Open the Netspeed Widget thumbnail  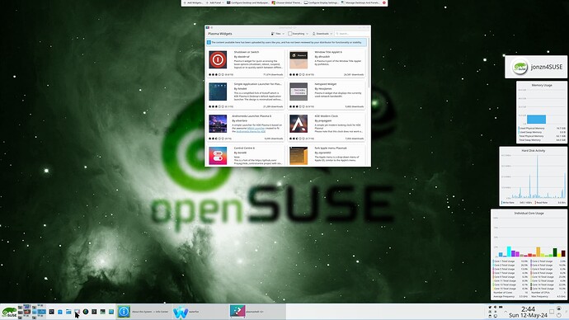(x=299, y=92)
